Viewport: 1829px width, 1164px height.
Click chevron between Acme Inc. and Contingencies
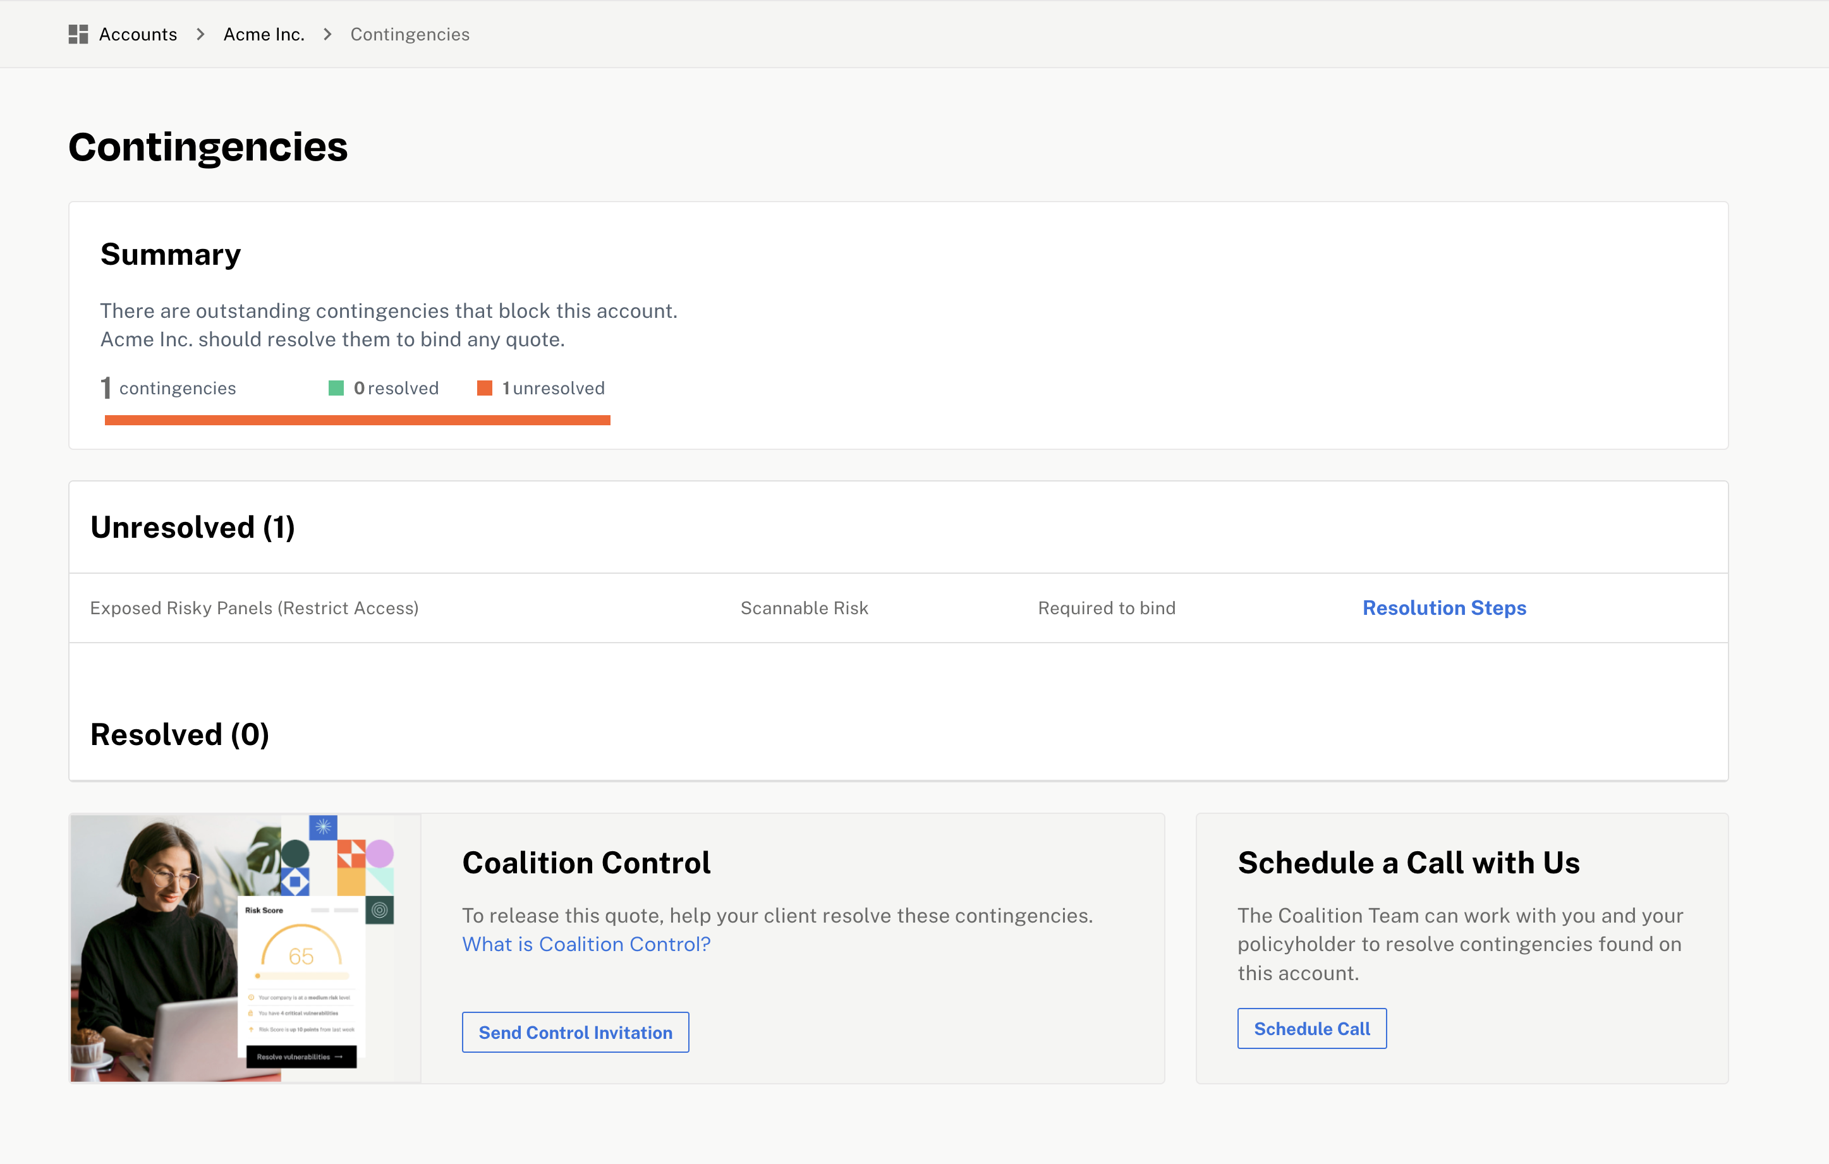coord(327,34)
